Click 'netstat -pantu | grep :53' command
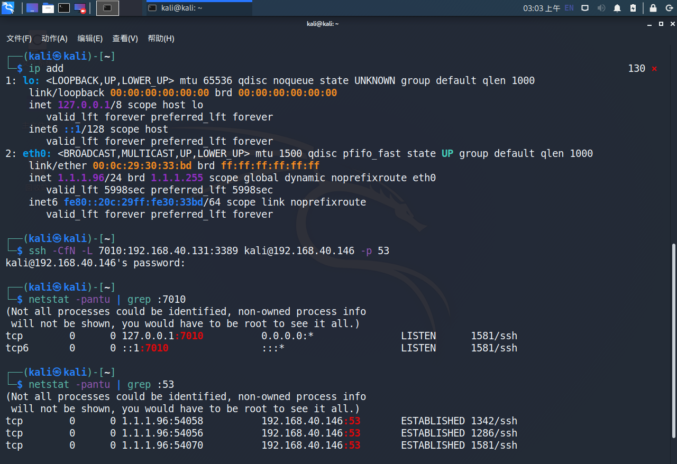 [102, 384]
